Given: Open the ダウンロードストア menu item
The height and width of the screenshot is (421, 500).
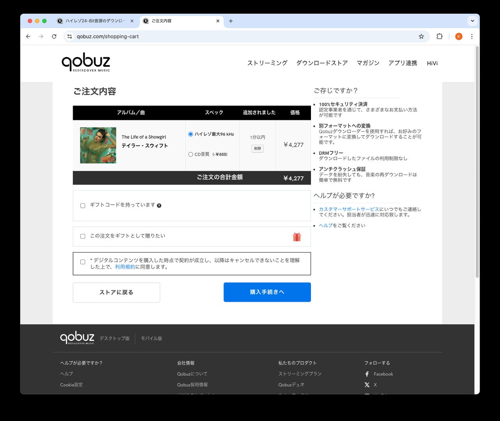Looking at the screenshot, I should pyautogui.click(x=322, y=63).
